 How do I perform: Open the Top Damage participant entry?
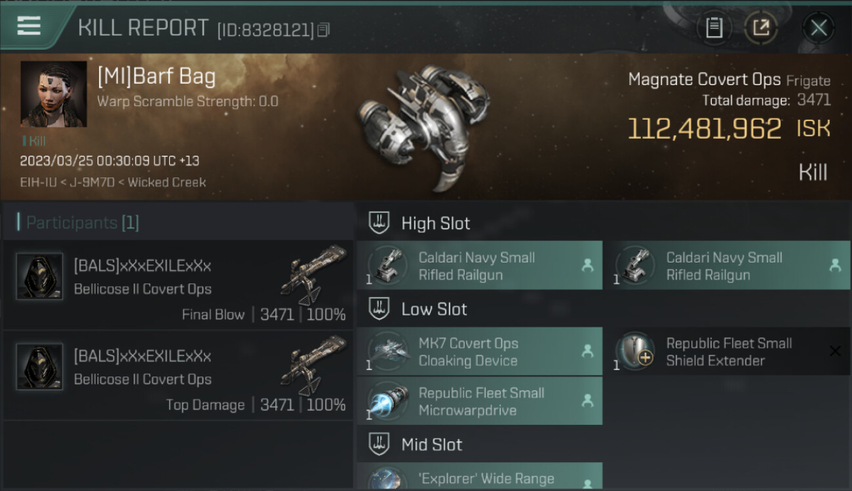coord(177,375)
